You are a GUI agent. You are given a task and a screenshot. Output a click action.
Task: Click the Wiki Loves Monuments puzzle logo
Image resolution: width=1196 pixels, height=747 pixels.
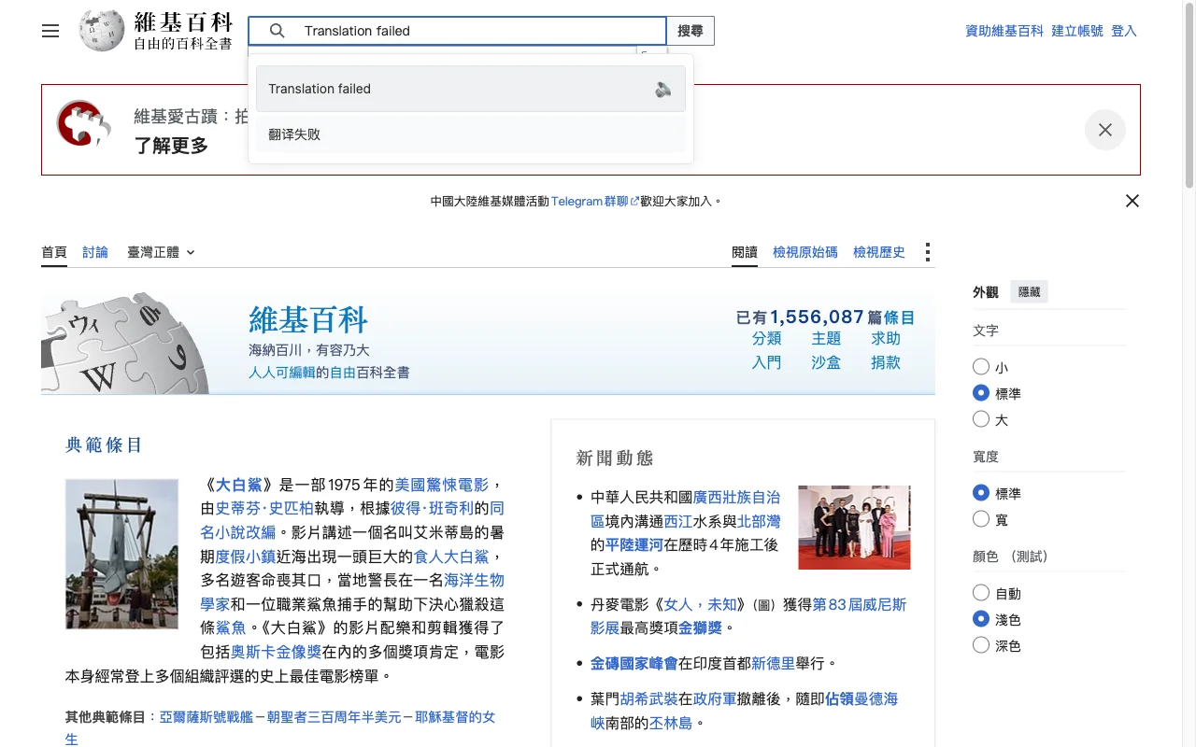pos(85,124)
